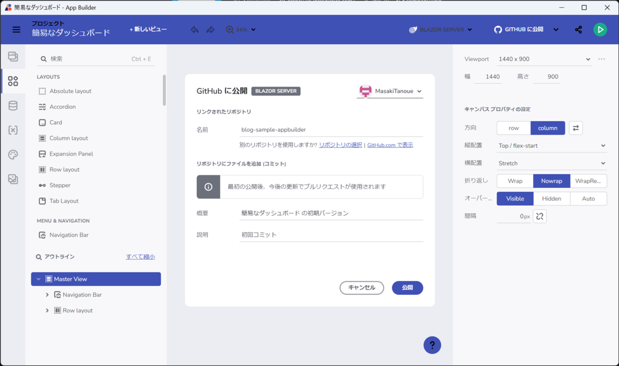Select the Expansion Panel component
The height and width of the screenshot is (366, 619).
66,154
